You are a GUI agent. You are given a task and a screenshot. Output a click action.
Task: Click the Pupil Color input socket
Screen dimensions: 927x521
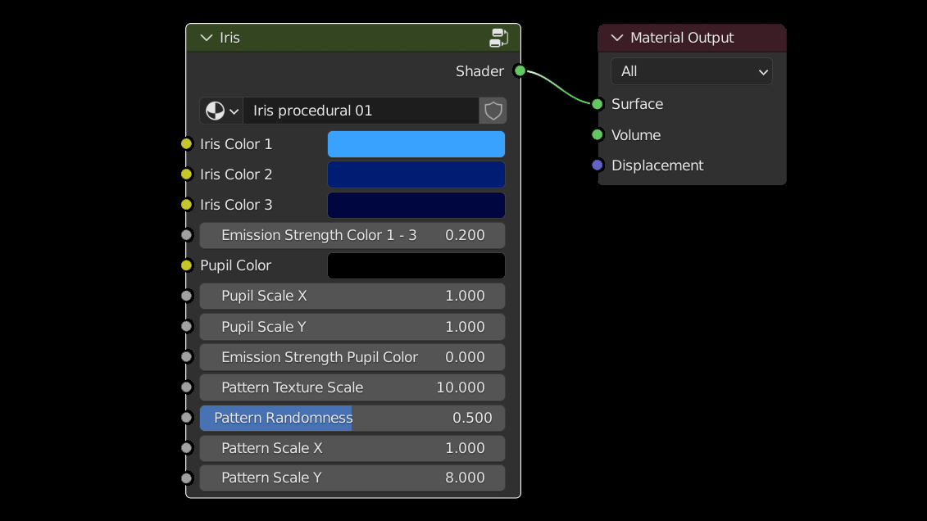click(x=187, y=265)
